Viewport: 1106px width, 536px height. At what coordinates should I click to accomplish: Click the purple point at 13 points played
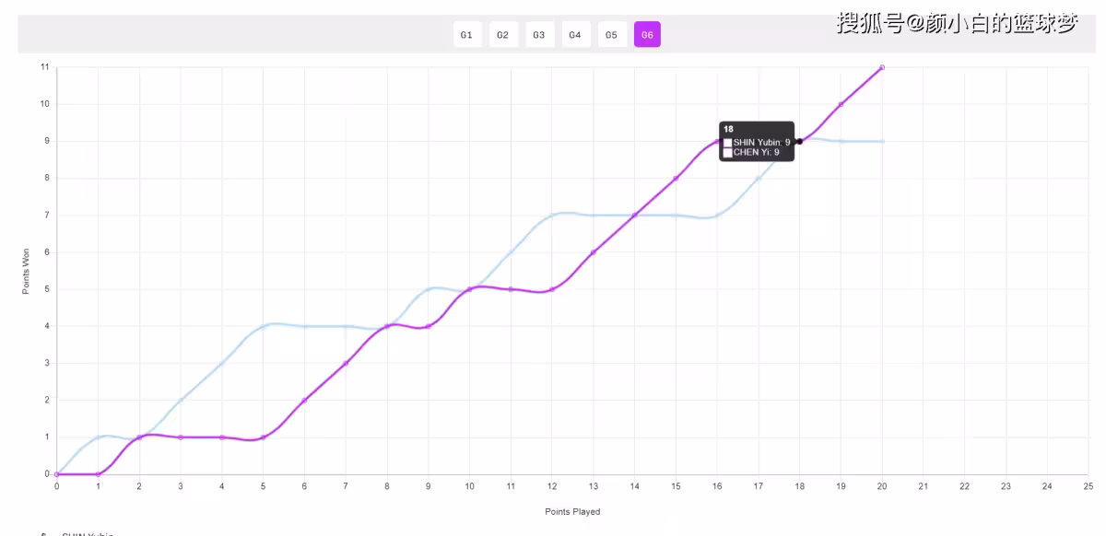pos(593,252)
